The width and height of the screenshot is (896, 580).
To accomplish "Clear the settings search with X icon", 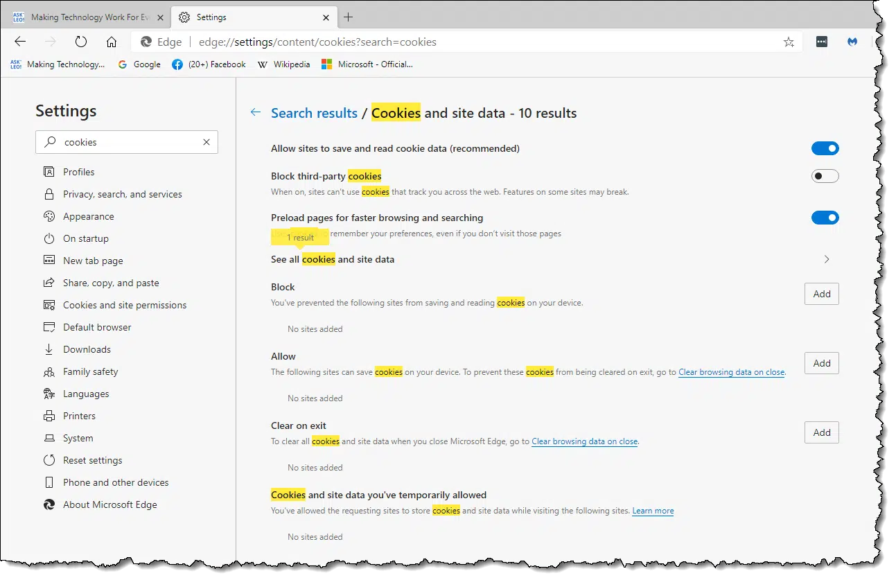I will [207, 142].
